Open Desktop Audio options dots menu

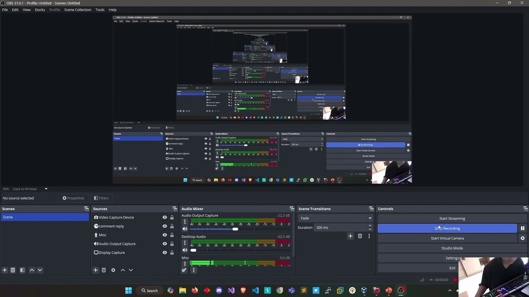185,243
